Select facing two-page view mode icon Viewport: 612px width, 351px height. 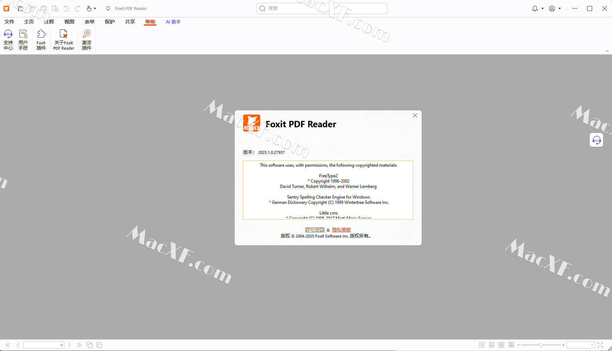tap(502, 345)
